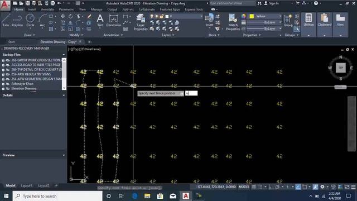Expand the Properties panel dropdown
The width and height of the screenshot is (357, 201).
(252, 35)
